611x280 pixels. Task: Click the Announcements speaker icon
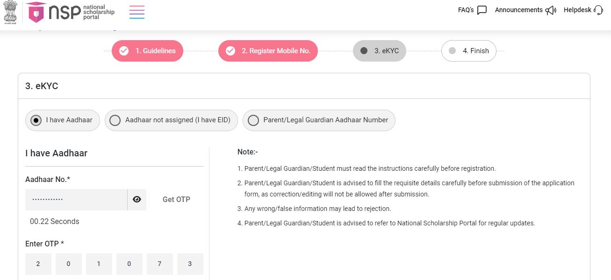[551, 9]
